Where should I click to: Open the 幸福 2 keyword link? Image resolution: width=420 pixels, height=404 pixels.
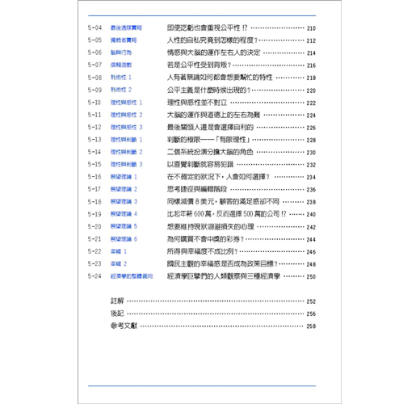[119, 263]
